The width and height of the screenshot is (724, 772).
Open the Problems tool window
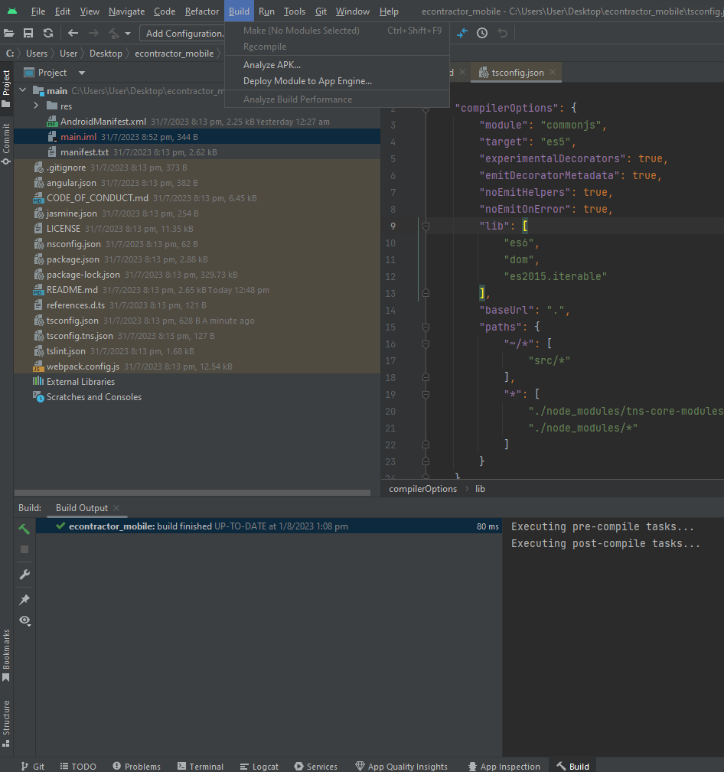pos(136,766)
